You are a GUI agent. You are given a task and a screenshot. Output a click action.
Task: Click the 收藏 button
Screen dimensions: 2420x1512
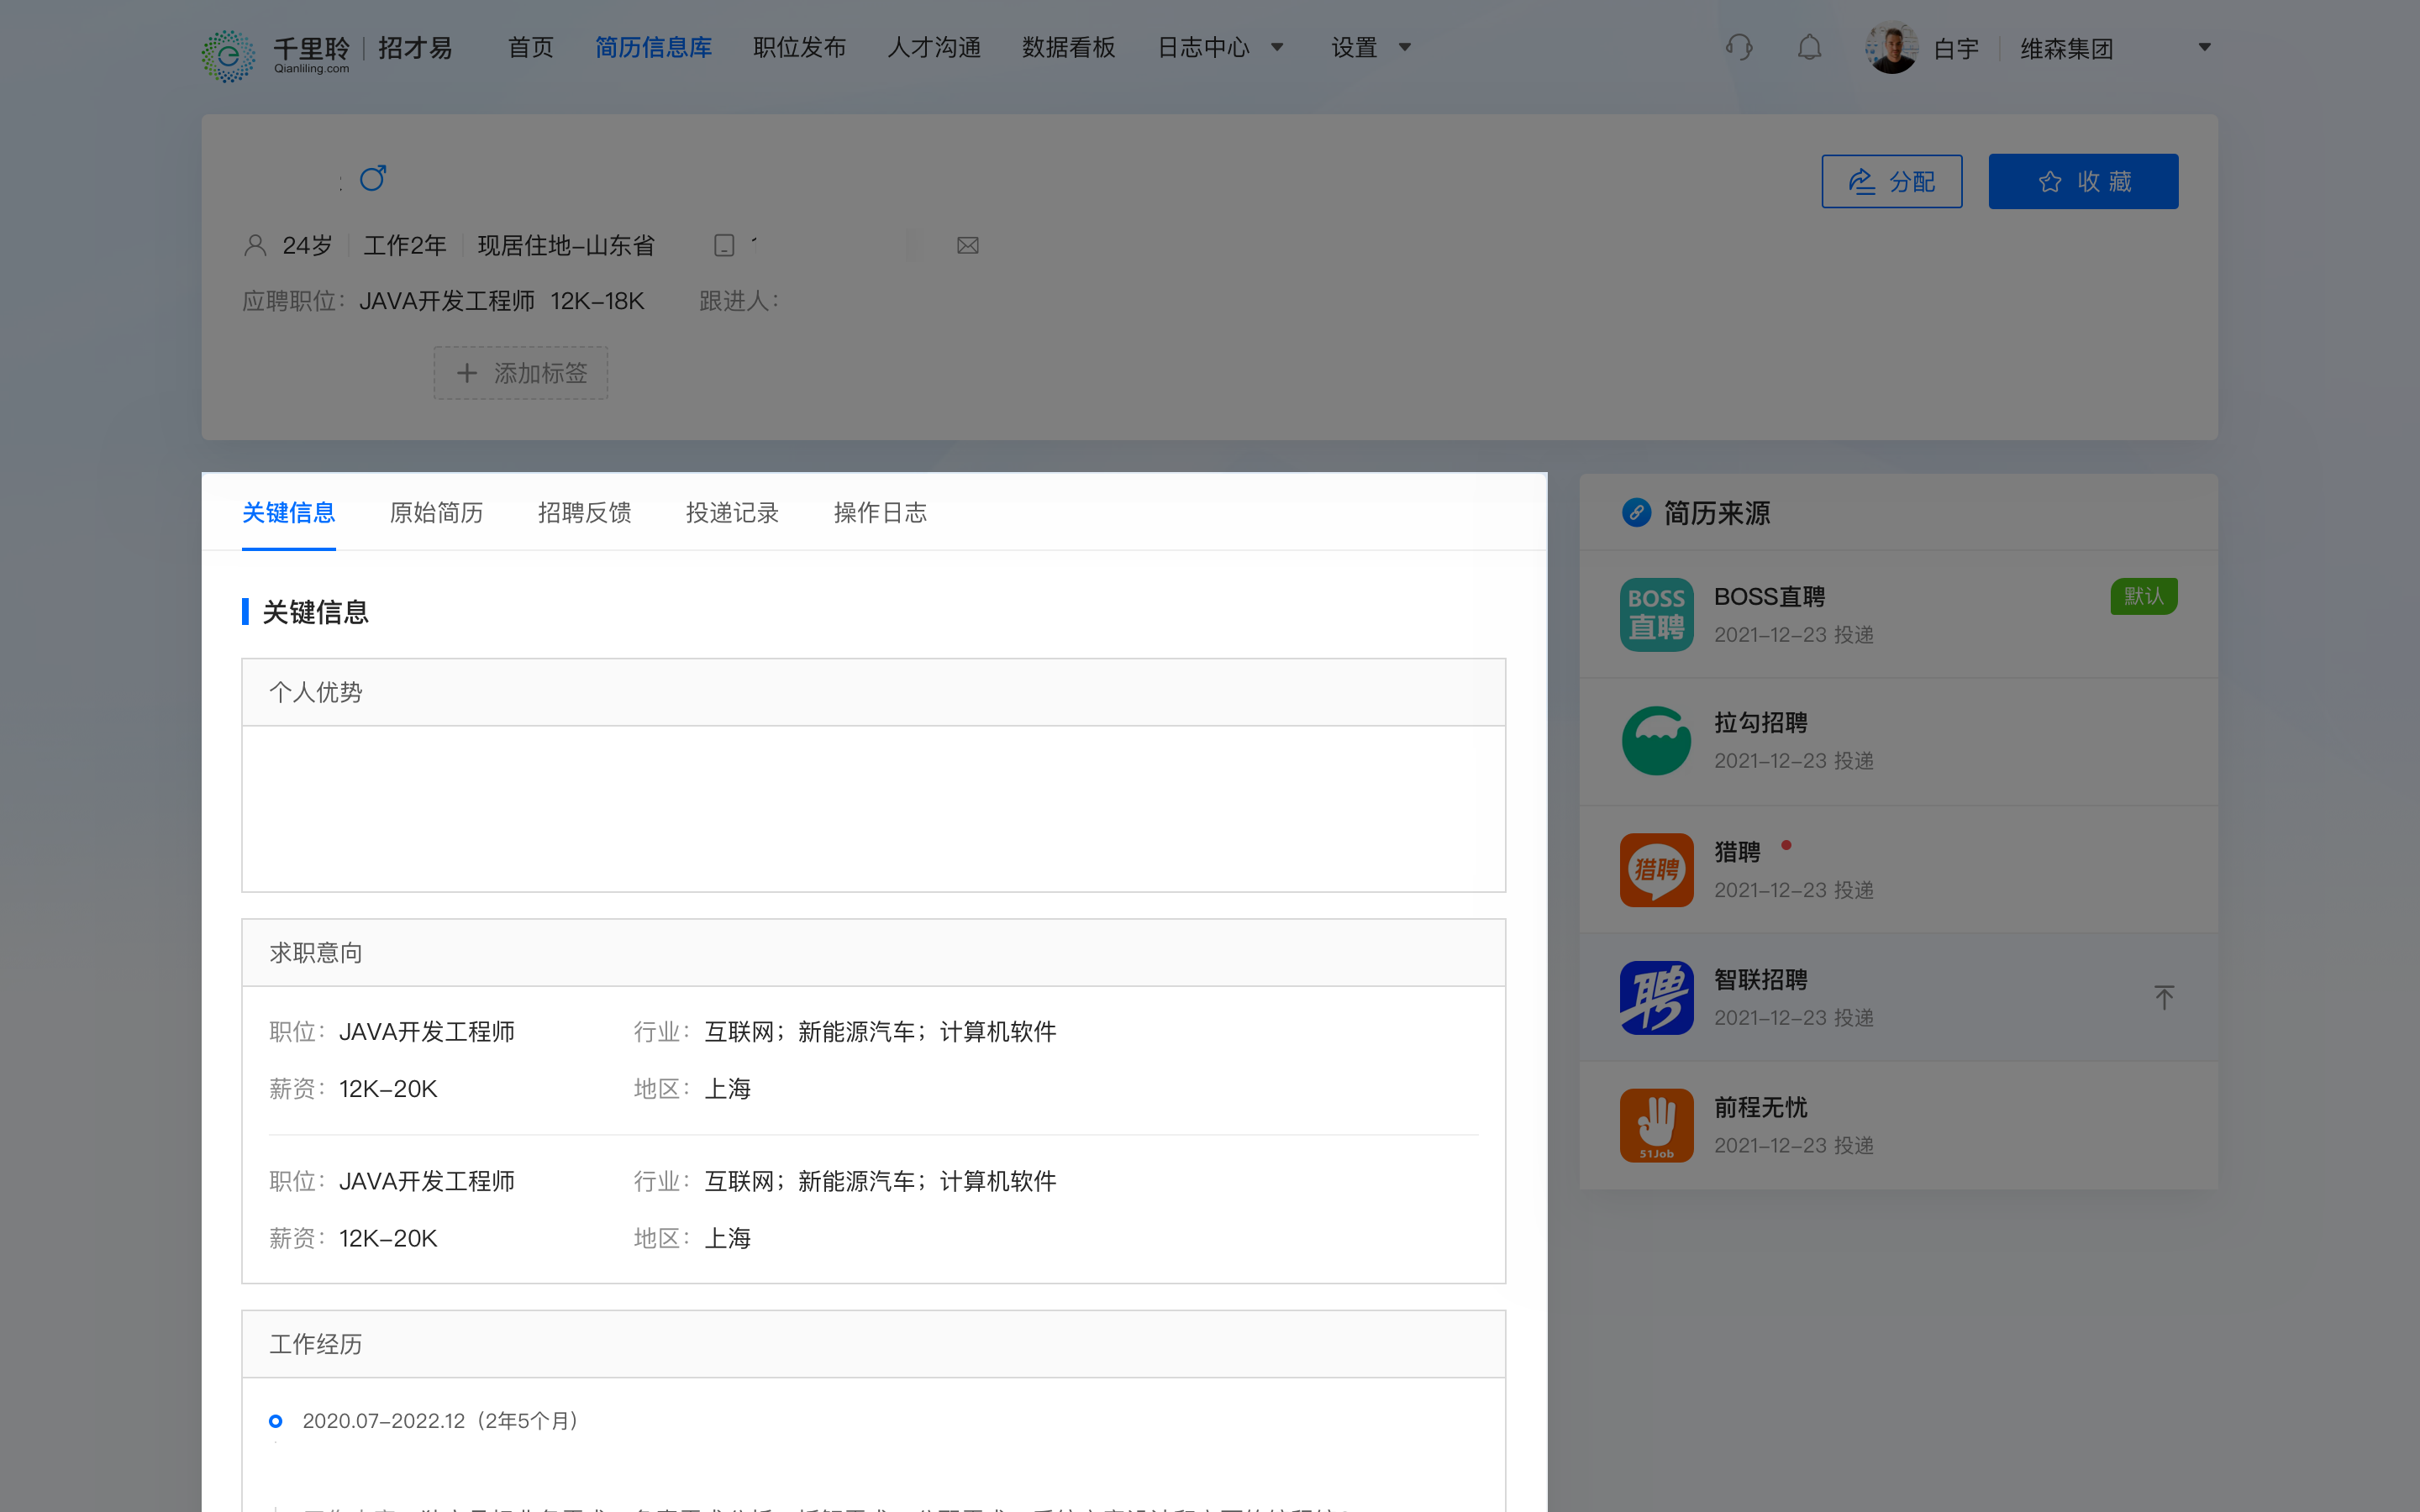(2083, 181)
